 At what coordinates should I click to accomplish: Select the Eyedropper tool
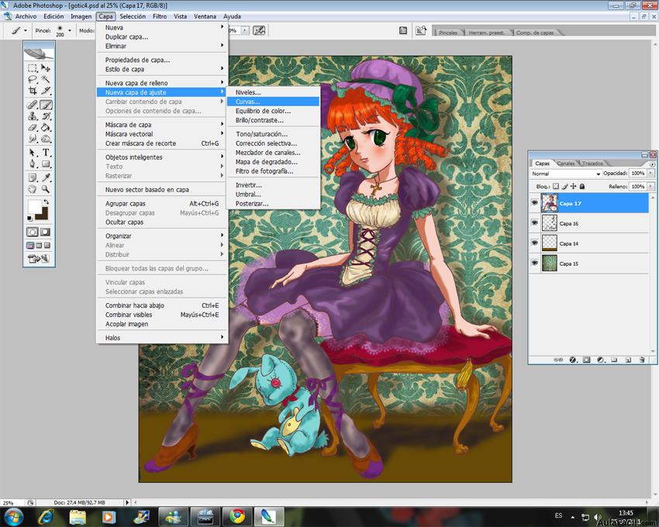(x=46, y=177)
